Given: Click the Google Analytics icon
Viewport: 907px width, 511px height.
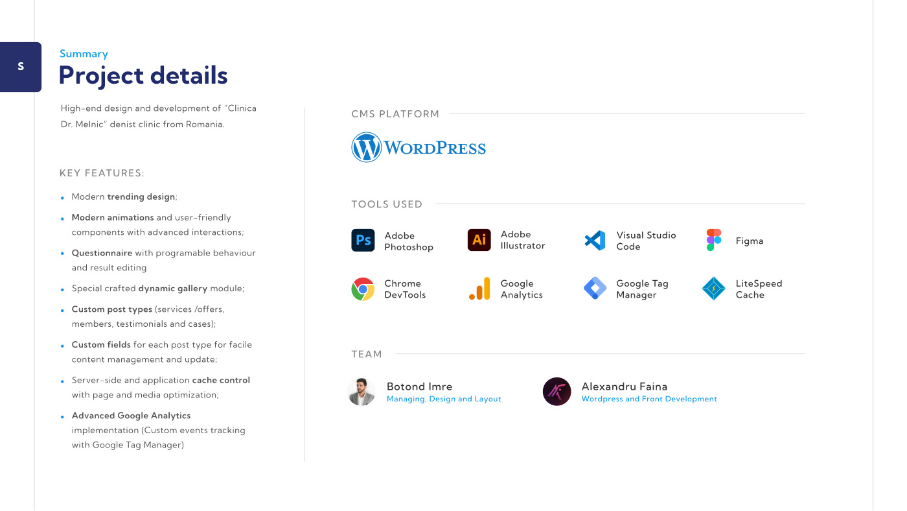Looking at the screenshot, I should pos(479,289).
